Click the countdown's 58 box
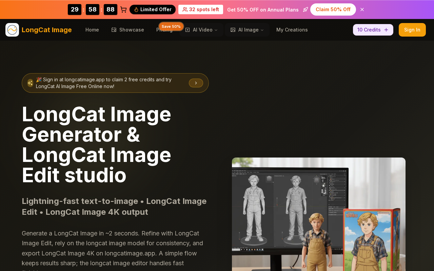 coord(93,9)
